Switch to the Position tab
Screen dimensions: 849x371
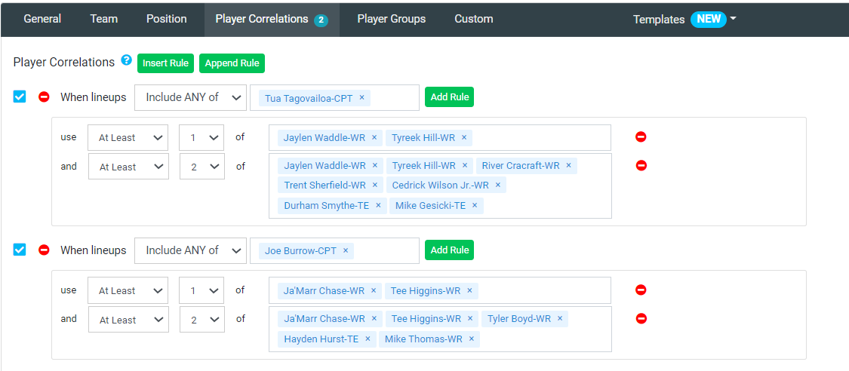166,19
